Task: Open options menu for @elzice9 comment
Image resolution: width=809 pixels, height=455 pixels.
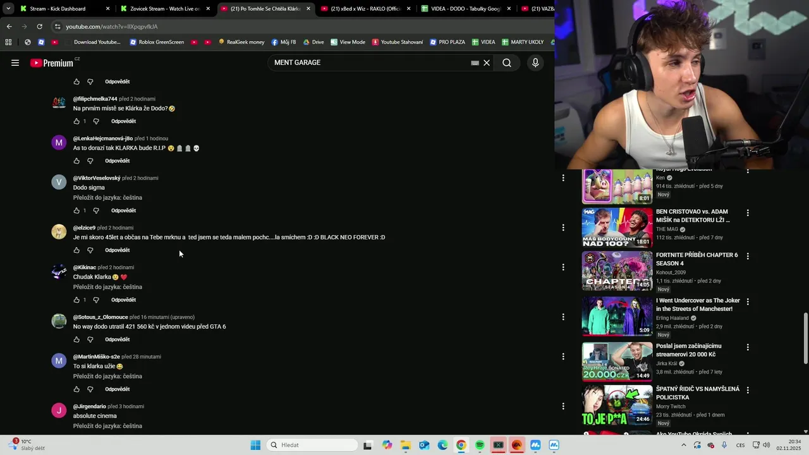Action: click(x=563, y=227)
